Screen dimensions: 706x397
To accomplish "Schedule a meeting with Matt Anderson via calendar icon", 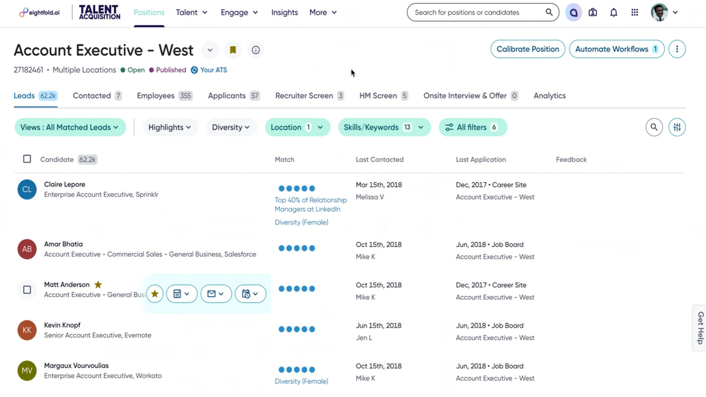I will [250, 293].
